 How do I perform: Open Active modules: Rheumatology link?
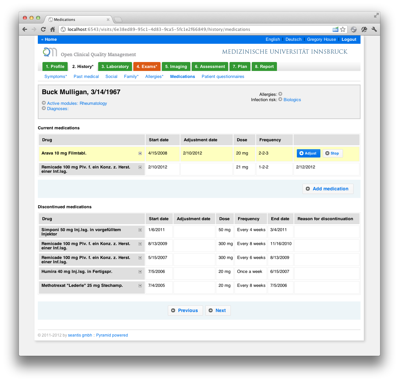(x=77, y=103)
